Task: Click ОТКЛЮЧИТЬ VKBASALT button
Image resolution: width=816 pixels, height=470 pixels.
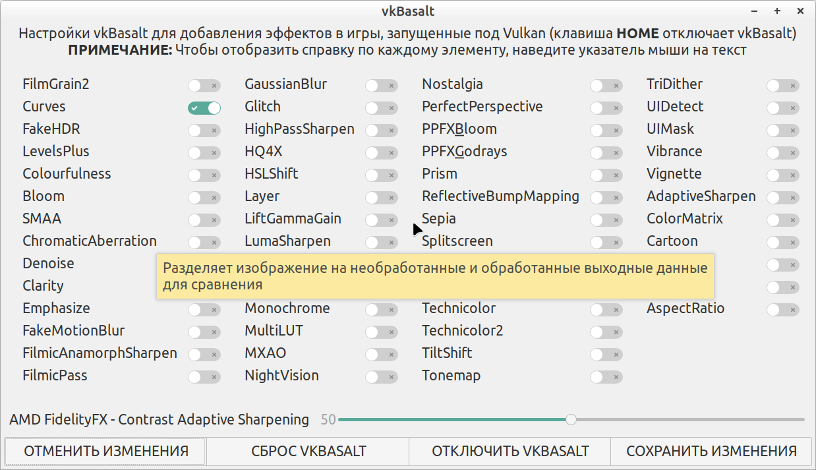Action: point(510,452)
